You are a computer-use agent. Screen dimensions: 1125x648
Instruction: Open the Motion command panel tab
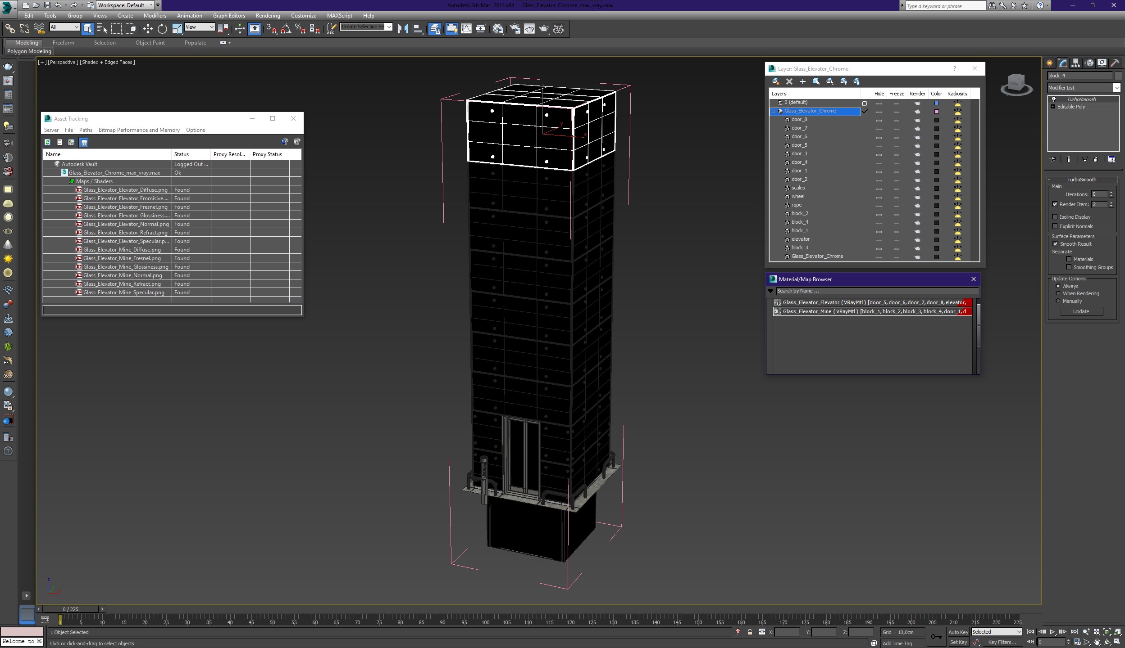tap(1089, 63)
